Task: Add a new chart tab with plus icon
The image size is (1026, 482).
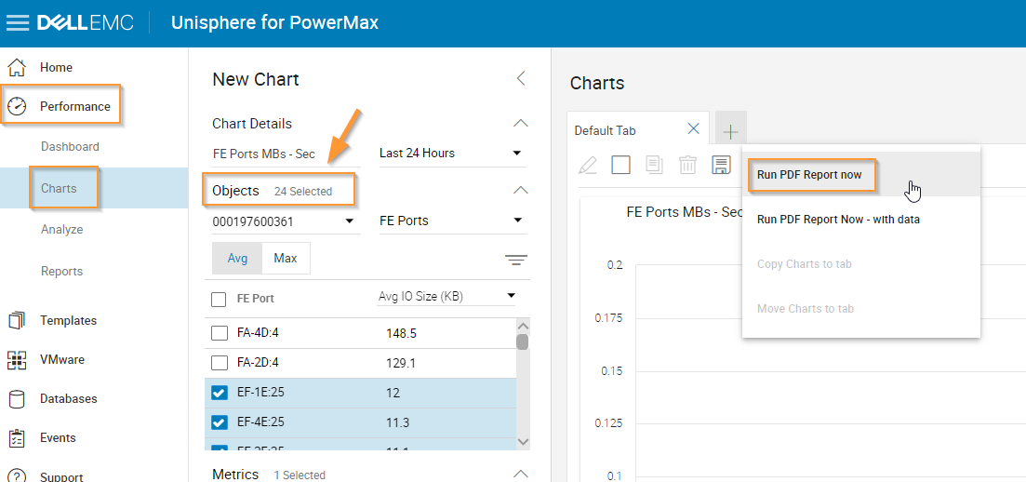Action: [x=731, y=131]
